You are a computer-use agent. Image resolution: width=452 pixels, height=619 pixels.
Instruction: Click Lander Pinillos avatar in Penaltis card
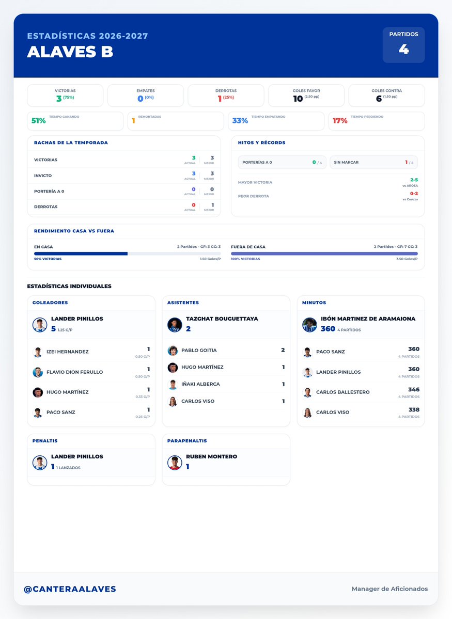40,462
